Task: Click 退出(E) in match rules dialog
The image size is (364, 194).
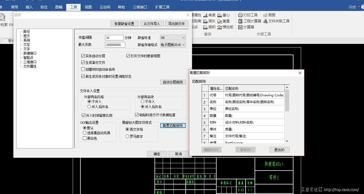Action: point(279,150)
